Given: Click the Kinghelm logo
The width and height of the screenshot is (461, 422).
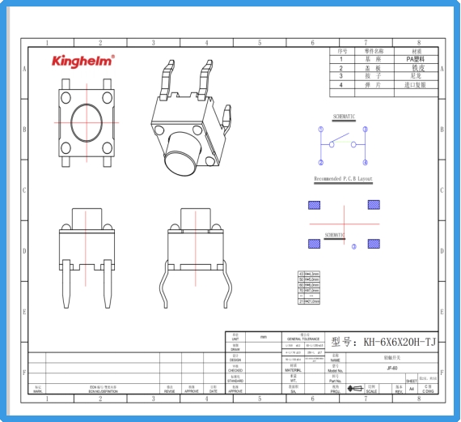Looking at the screenshot, I should pyautogui.click(x=83, y=61).
